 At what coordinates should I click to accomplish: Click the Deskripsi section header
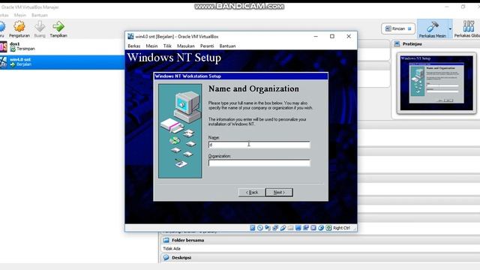click(x=320, y=257)
